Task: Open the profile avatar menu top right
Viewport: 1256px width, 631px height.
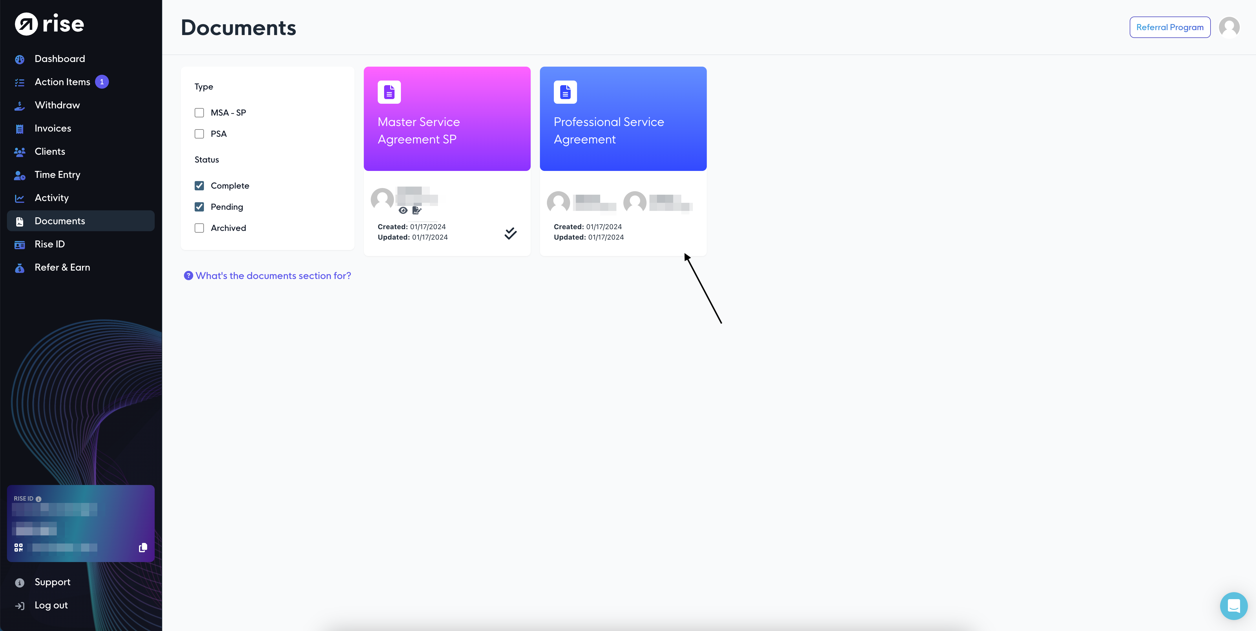Action: tap(1229, 27)
